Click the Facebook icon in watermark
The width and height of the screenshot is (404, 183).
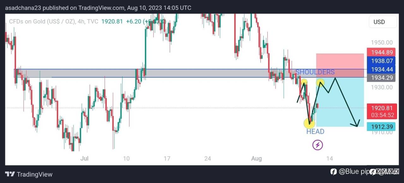(x=334, y=172)
